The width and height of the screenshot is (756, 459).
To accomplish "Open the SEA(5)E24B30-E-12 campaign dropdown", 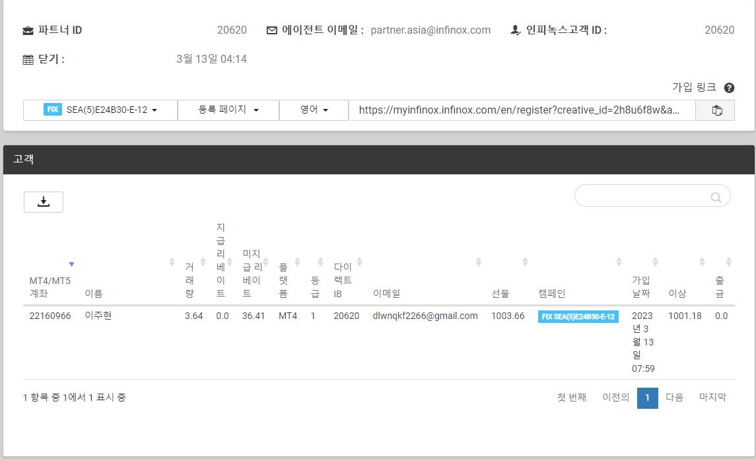I will click(x=100, y=110).
